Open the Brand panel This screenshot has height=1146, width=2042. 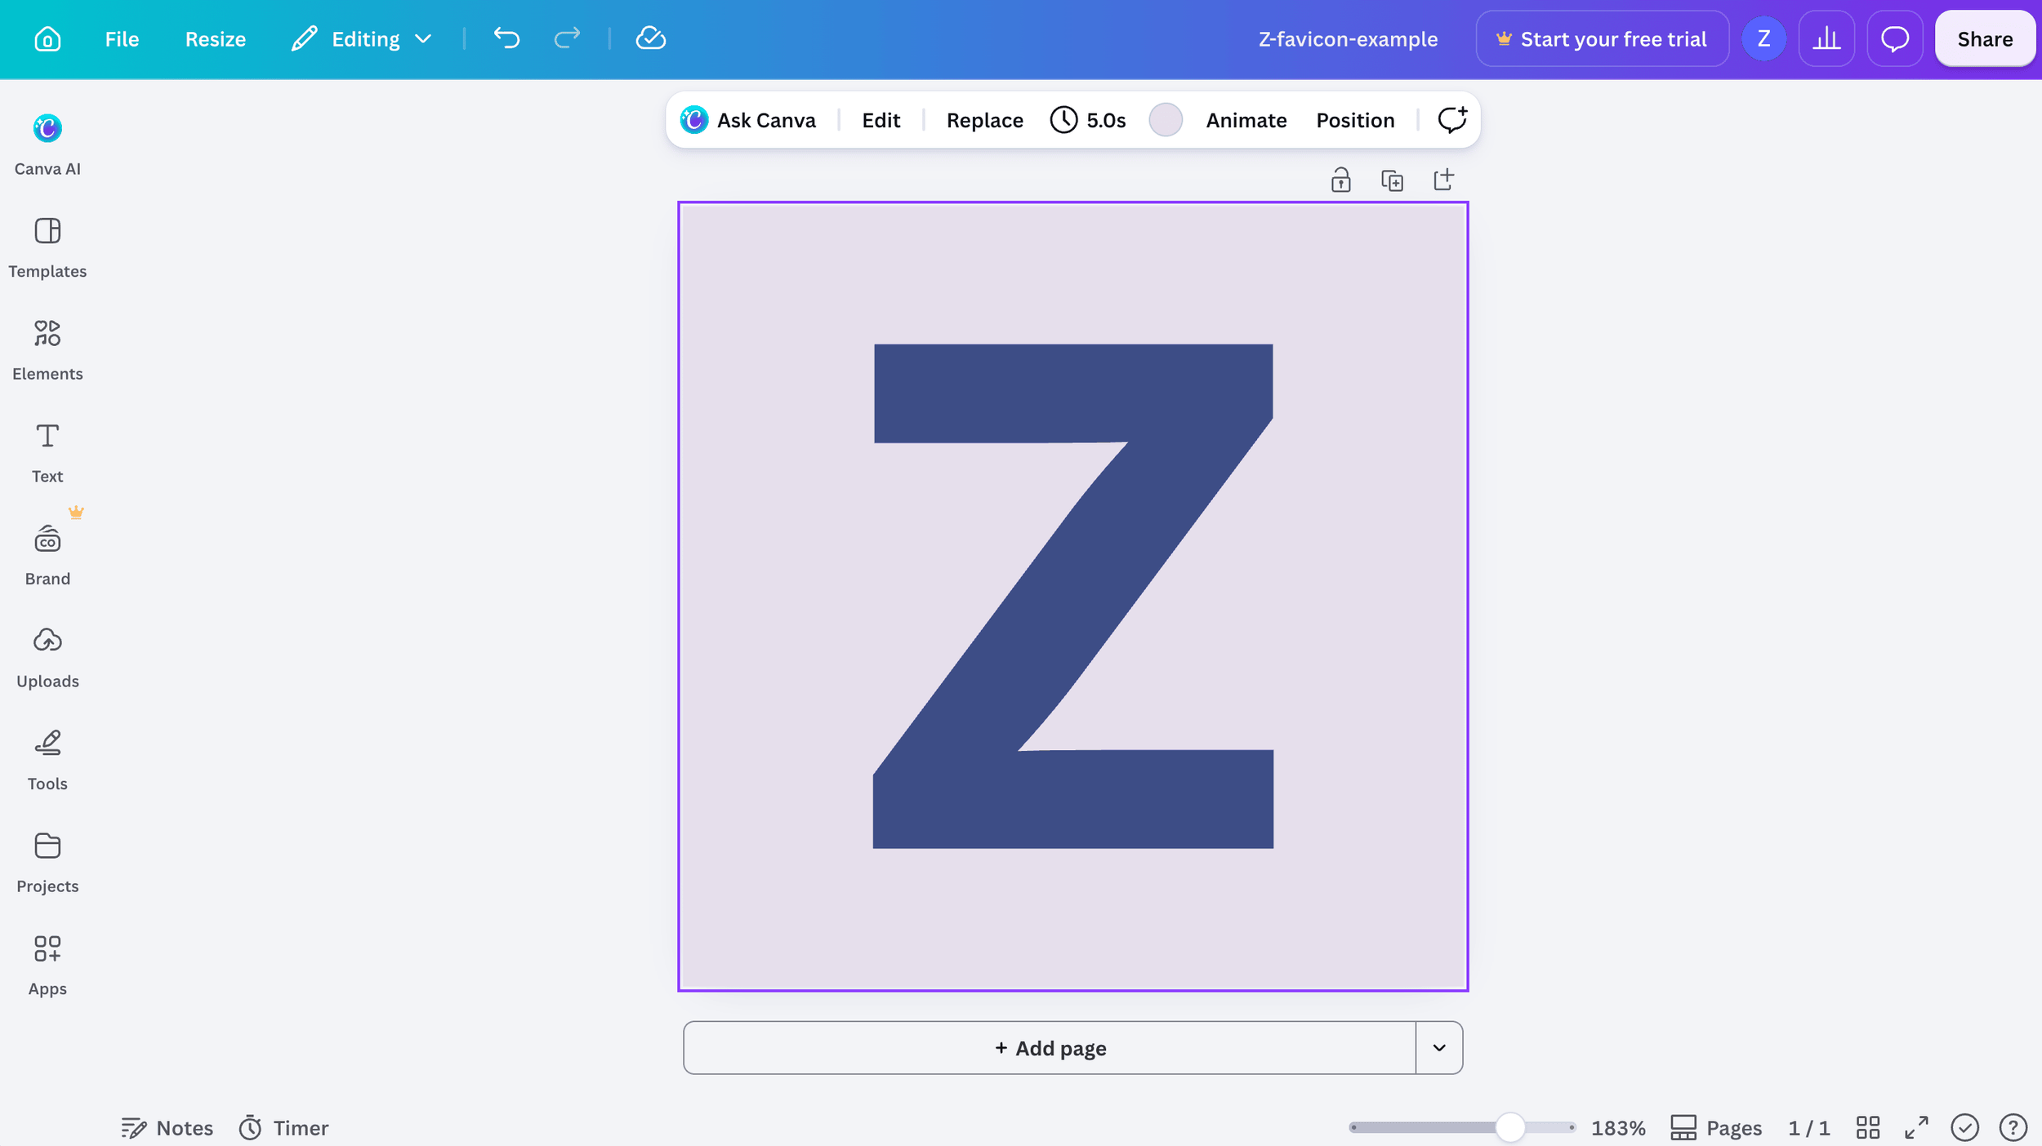click(47, 555)
